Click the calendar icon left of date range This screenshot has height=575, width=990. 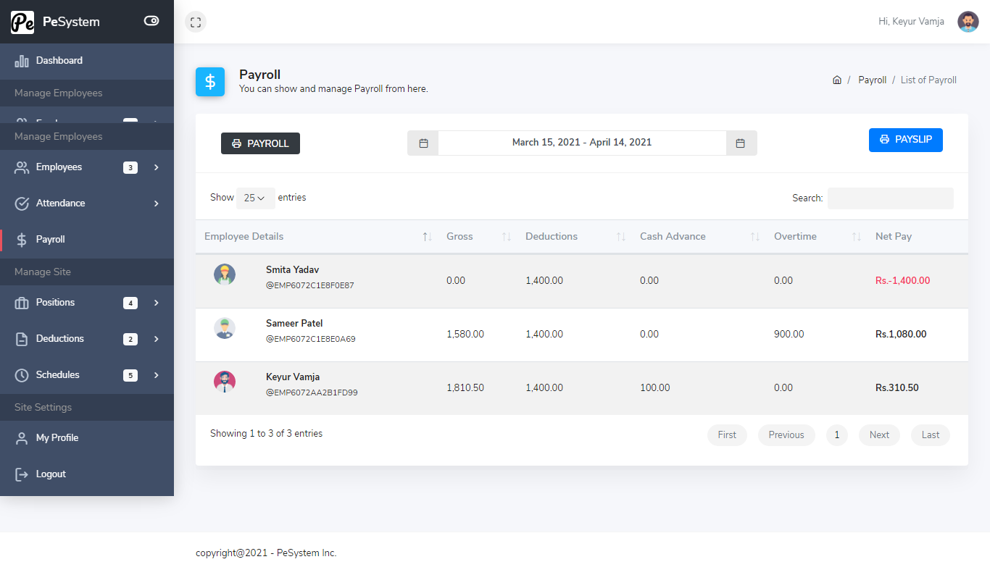pos(423,143)
